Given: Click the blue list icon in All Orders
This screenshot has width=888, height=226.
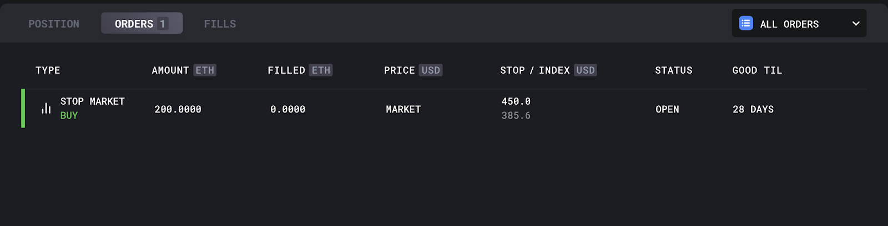Looking at the screenshot, I should coord(745,23).
